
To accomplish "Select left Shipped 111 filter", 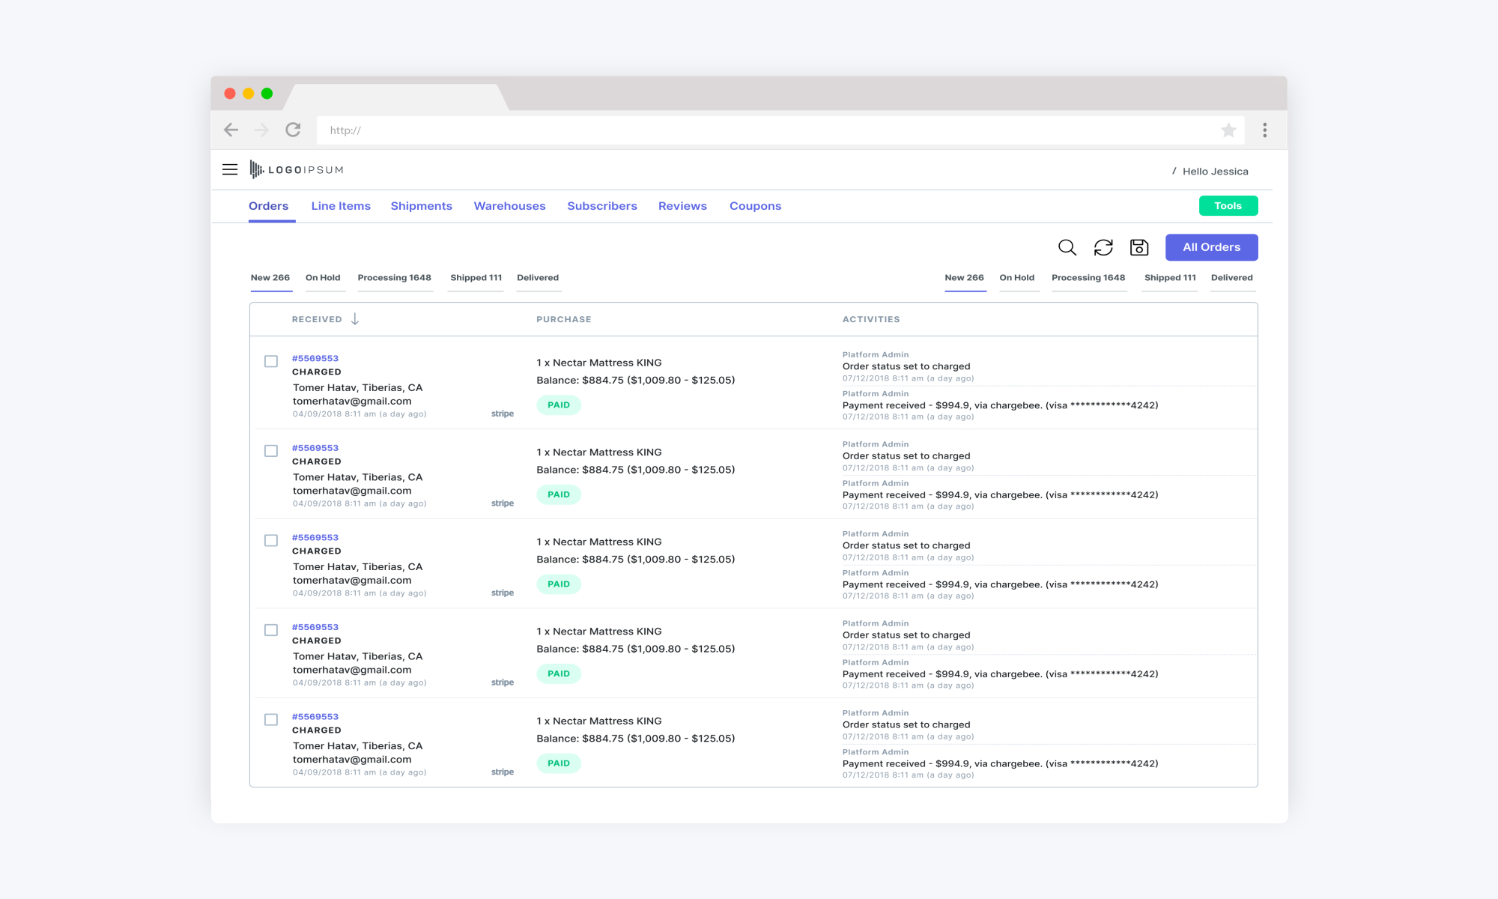I will (476, 278).
